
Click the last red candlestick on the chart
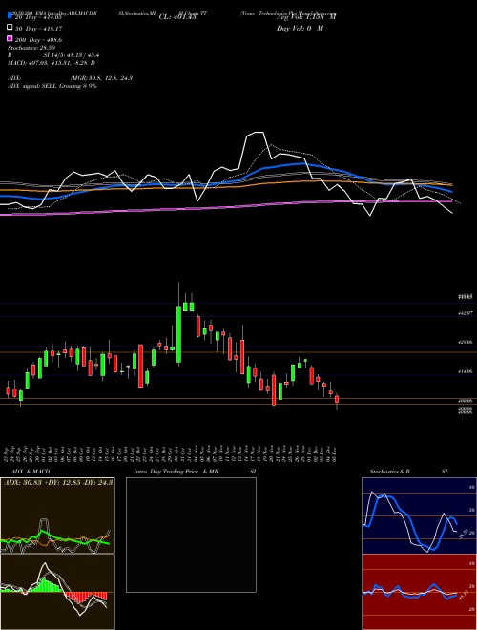click(337, 399)
